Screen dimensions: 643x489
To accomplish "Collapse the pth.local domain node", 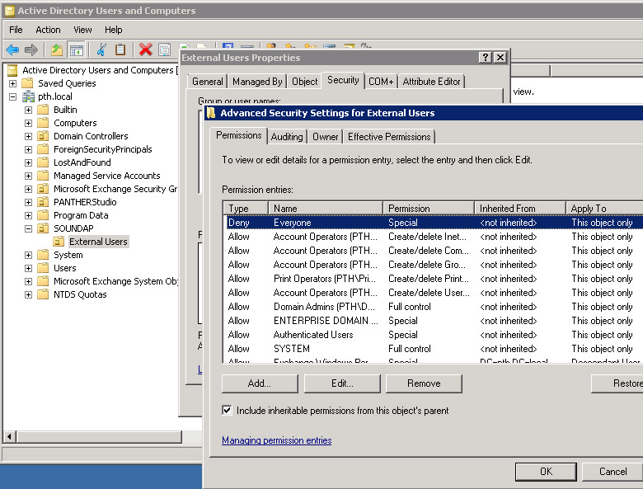I will [x=12, y=96].
